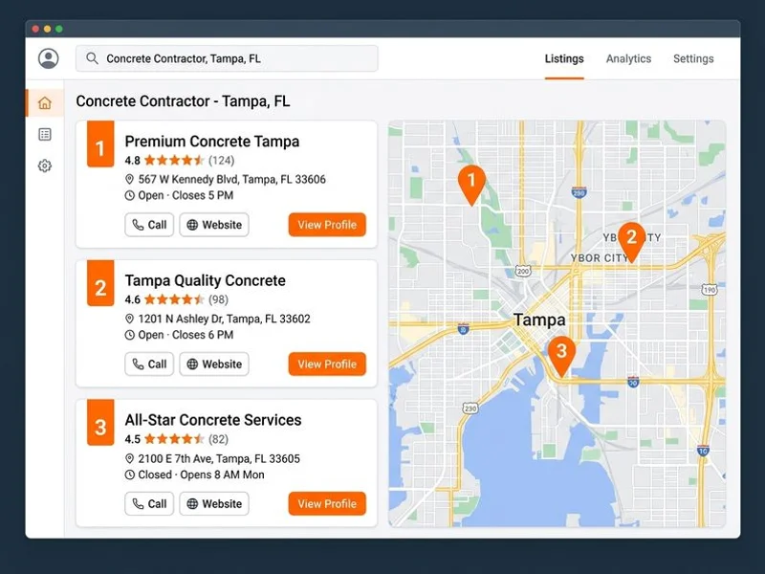Image resolution: width=765 pixels, height=574 pixels.
Task: Click orange rank badge 1 on Premium Concrete
Action: pyautogui.click(x=100, y=144)
